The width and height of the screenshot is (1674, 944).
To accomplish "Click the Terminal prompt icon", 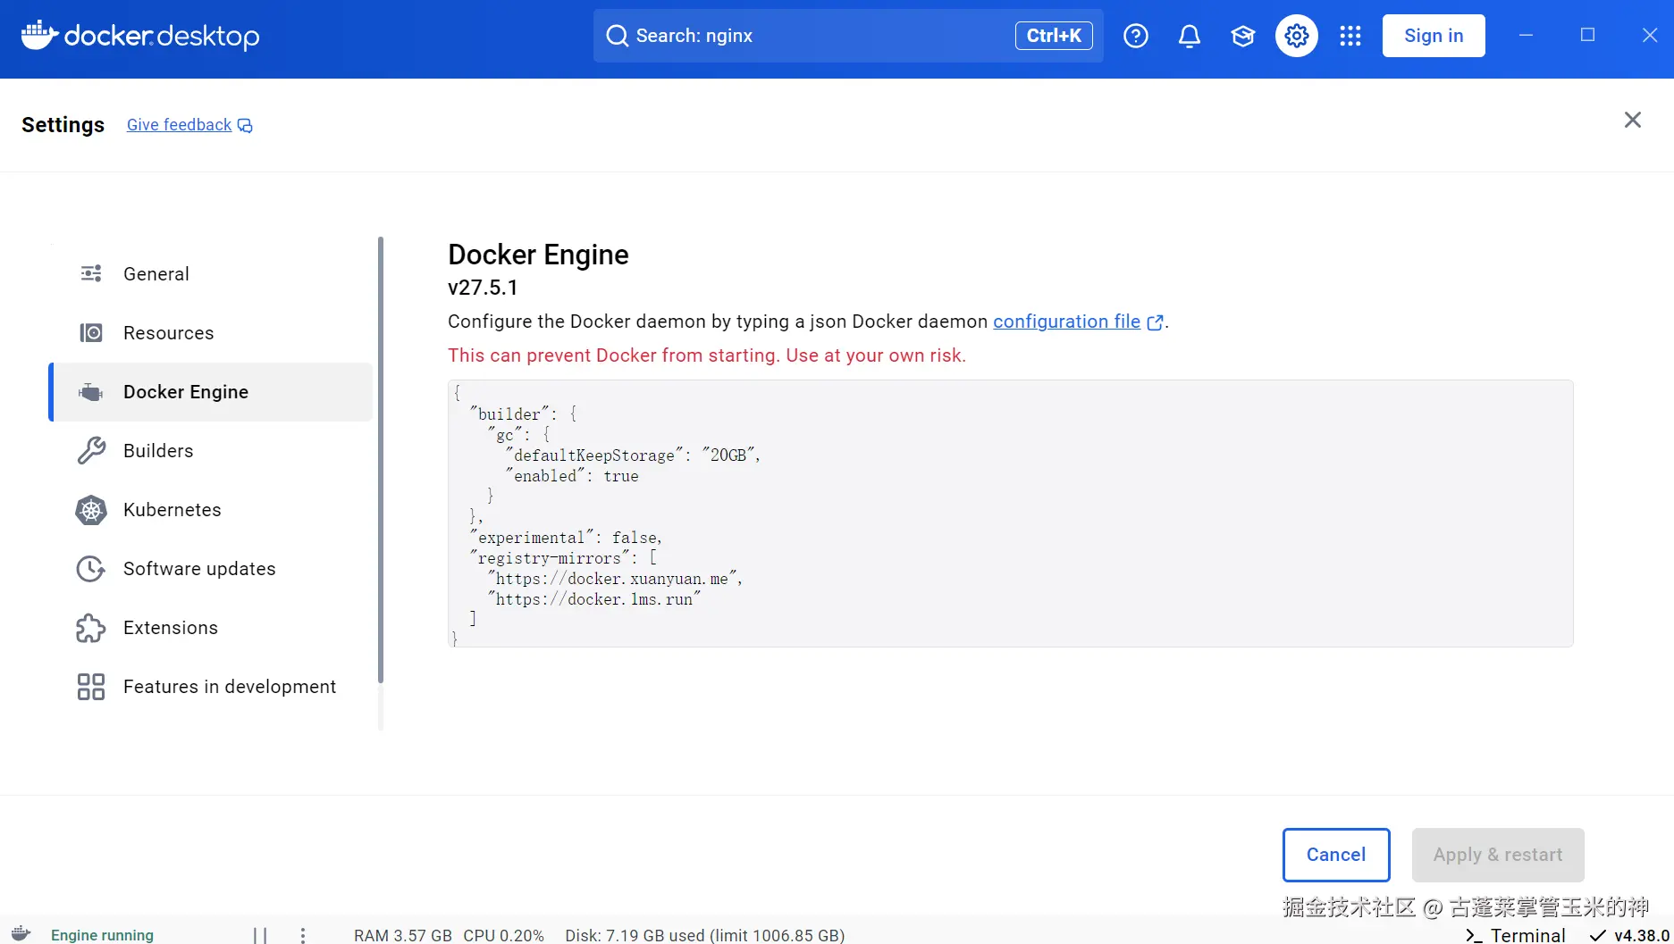I will [1474, 935].
